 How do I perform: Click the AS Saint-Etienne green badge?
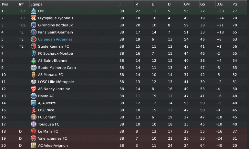[x=33, y=61]
